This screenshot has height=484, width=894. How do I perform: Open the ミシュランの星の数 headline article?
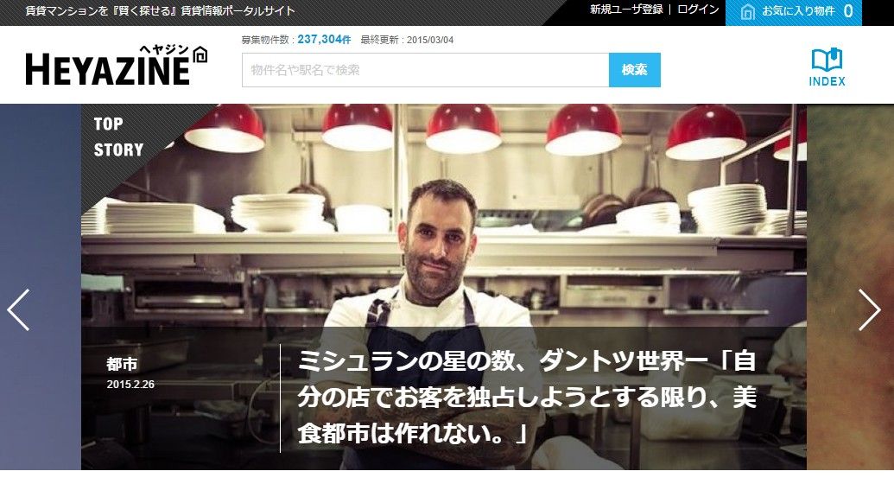527,398
